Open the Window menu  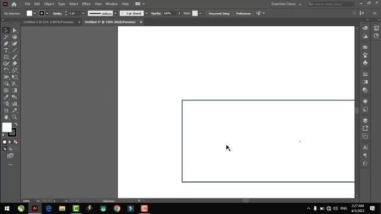coord(111,4)
